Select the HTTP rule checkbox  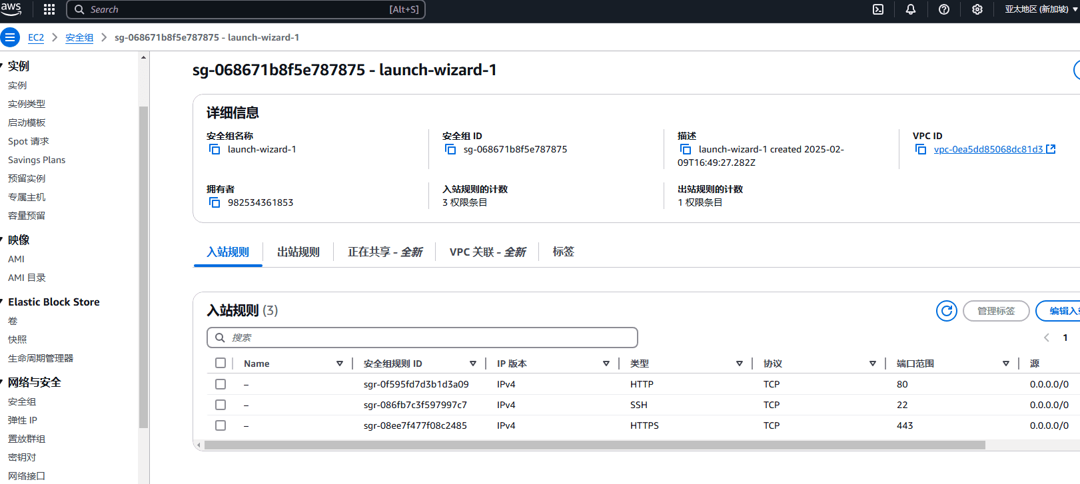pyautogui.click(x=221, y=384)
